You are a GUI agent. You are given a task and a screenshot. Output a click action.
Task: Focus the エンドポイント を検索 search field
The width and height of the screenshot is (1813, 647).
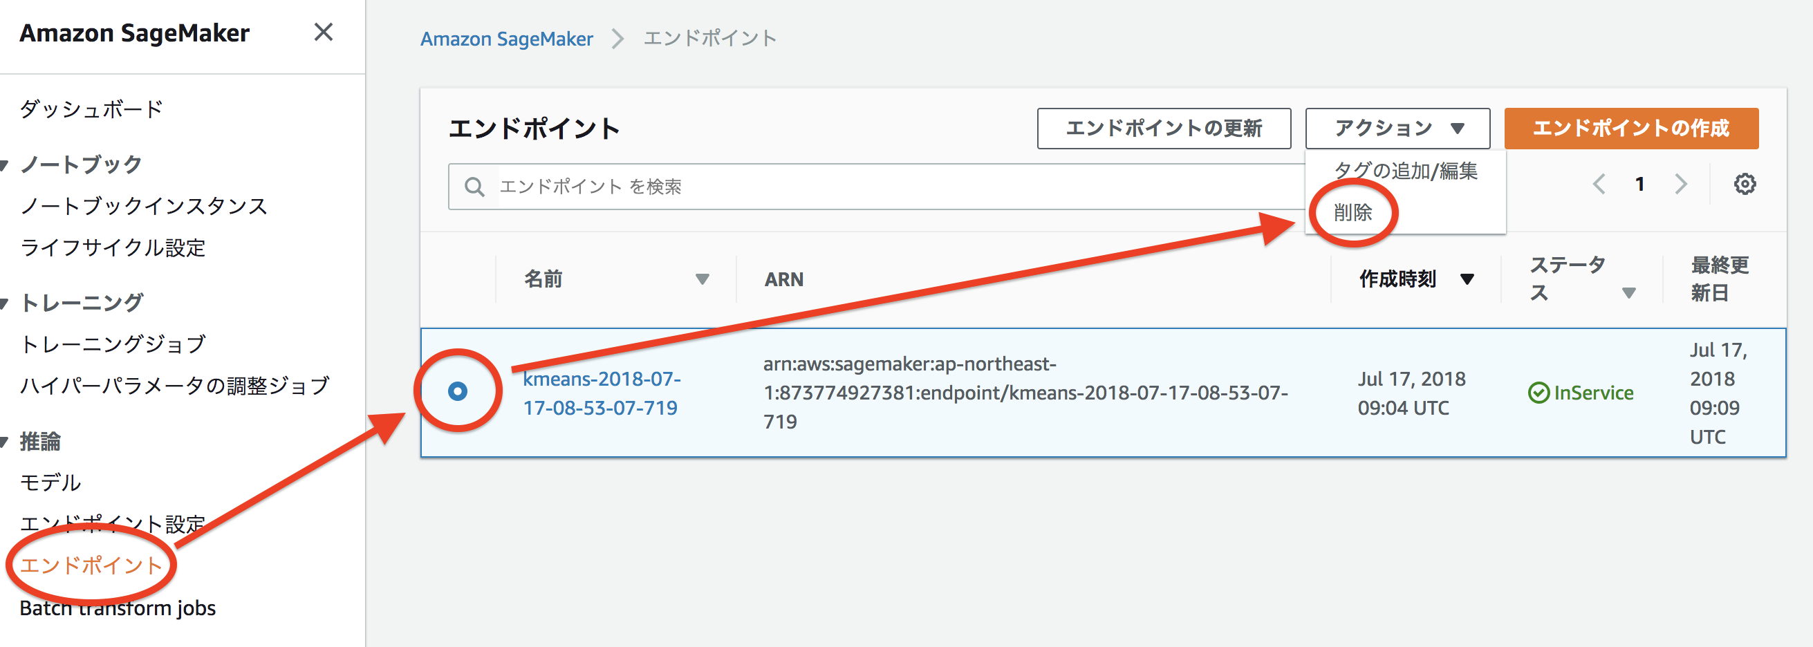[876, 187]
